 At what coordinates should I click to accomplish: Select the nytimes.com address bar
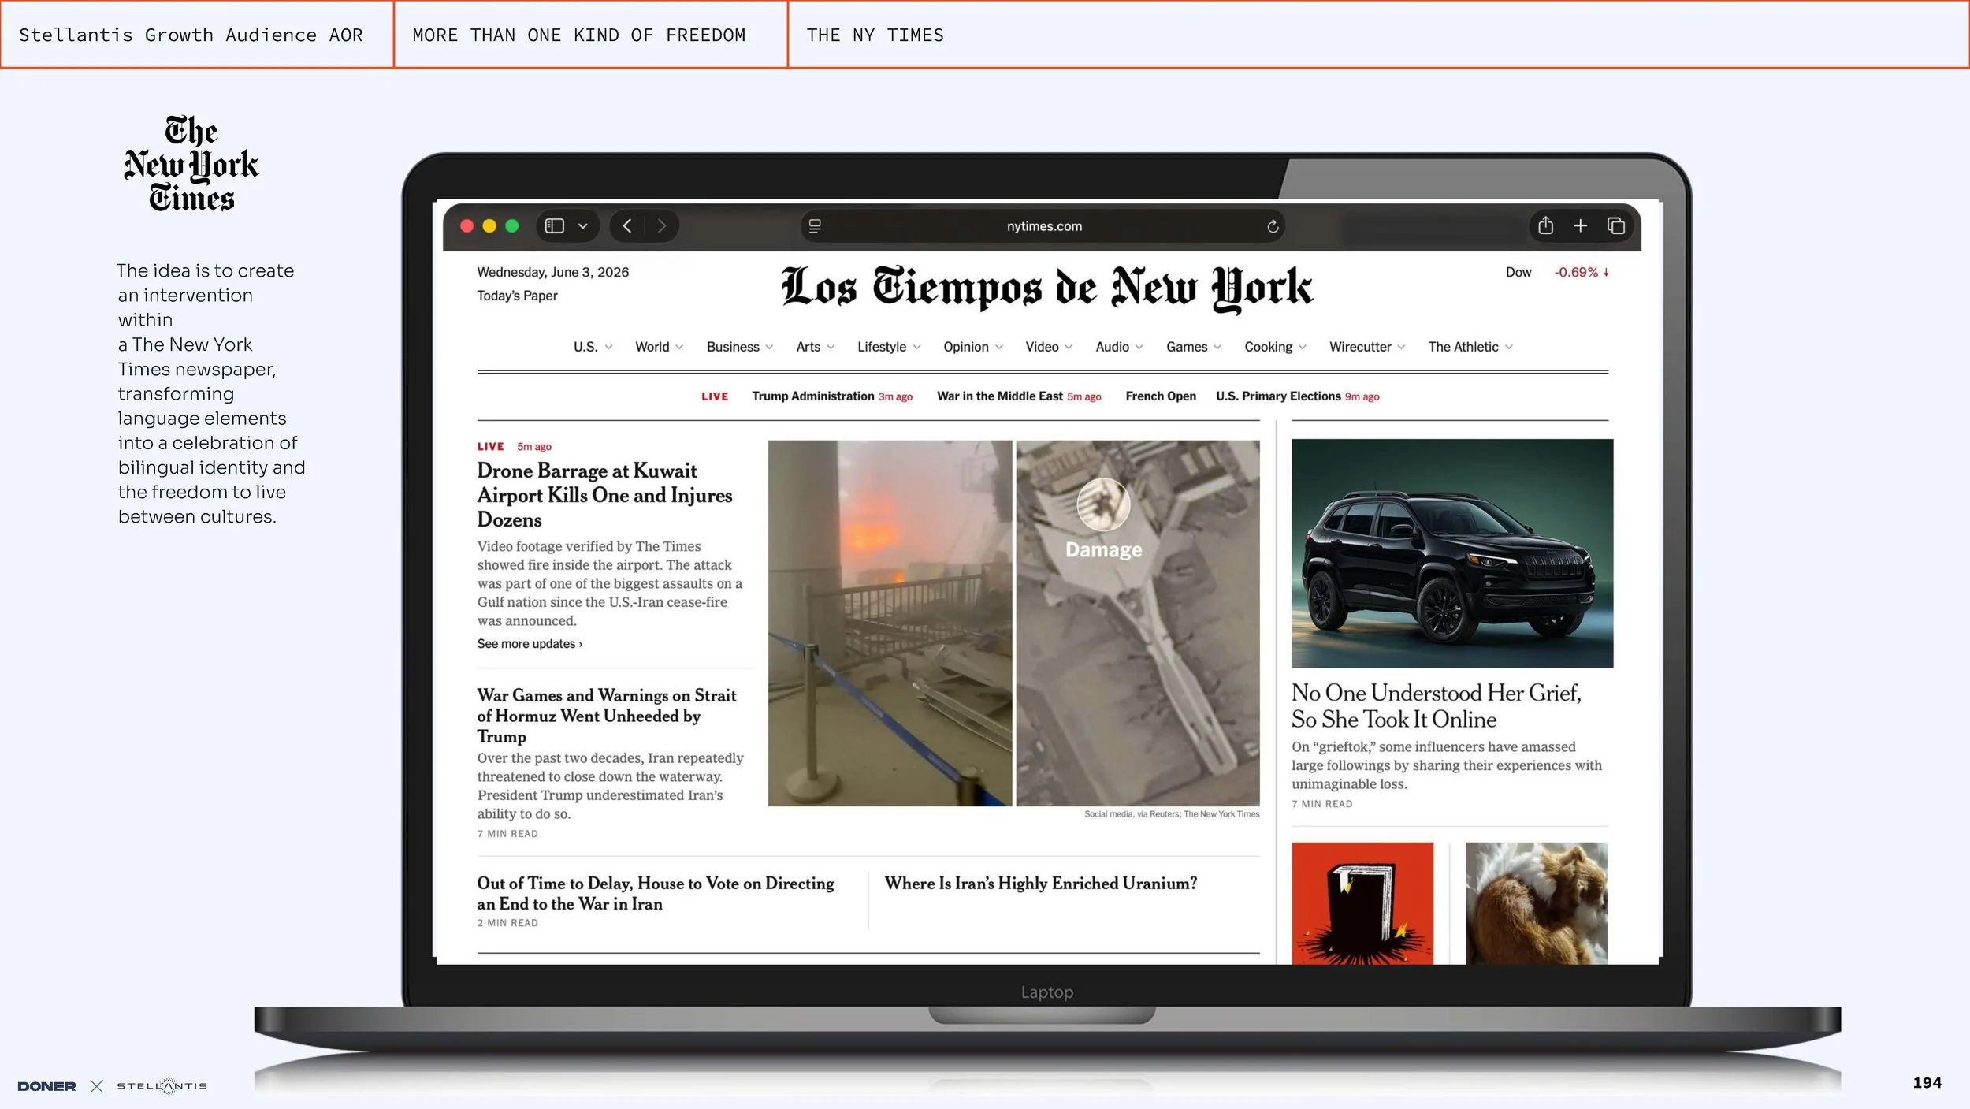(x=1043, y=226)
